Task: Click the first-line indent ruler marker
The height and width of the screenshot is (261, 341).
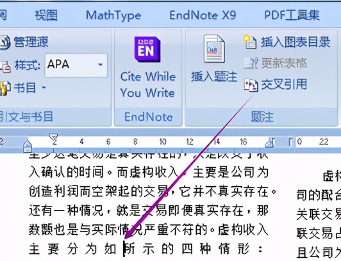Action: point(53,138)
